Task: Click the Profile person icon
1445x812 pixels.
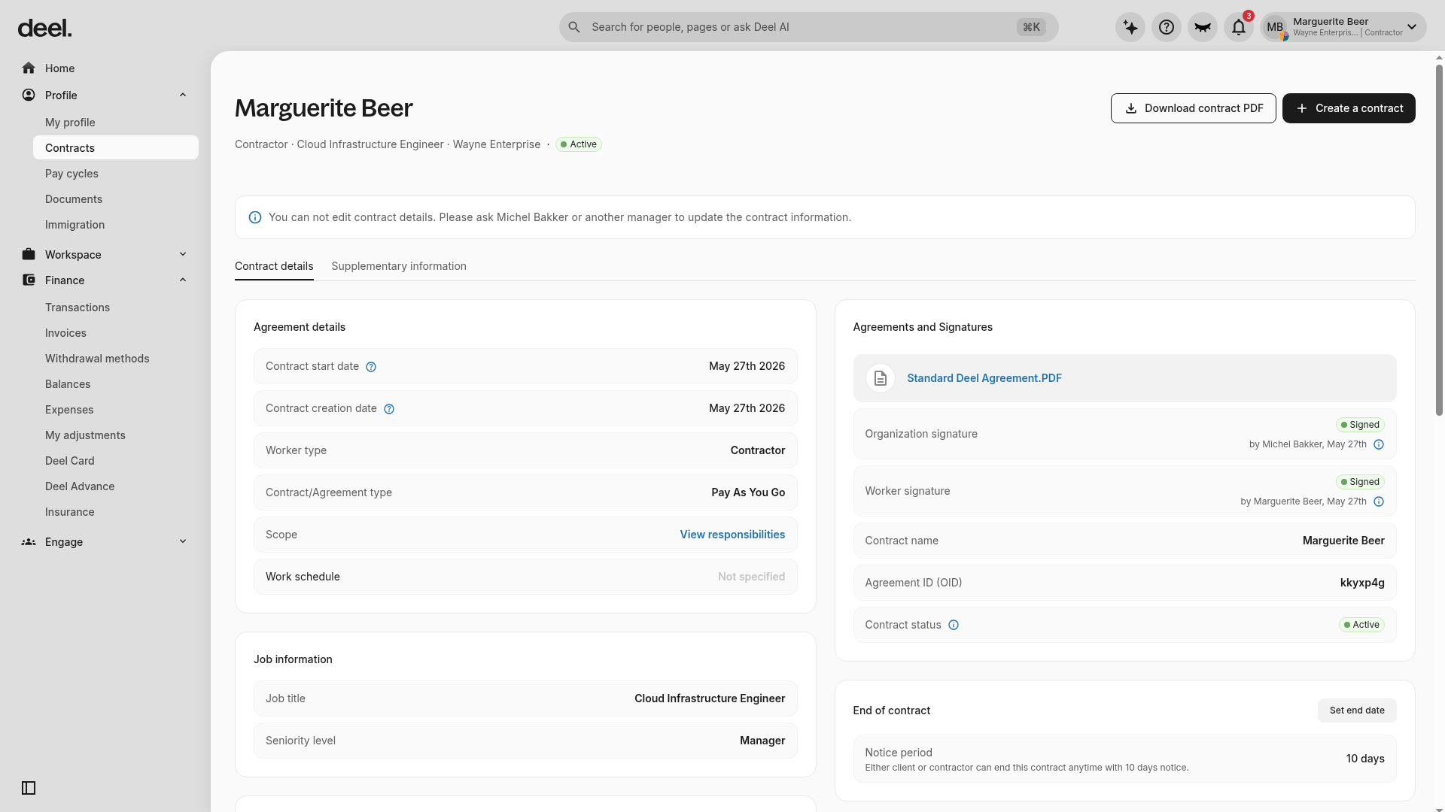Action: click(29, 95)
